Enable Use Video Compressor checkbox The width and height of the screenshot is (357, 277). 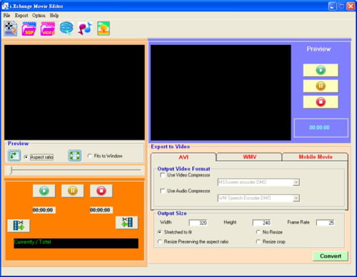tap(163, 175)
